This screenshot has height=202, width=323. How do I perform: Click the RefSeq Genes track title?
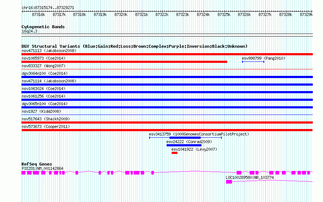(x=37, y=164)
